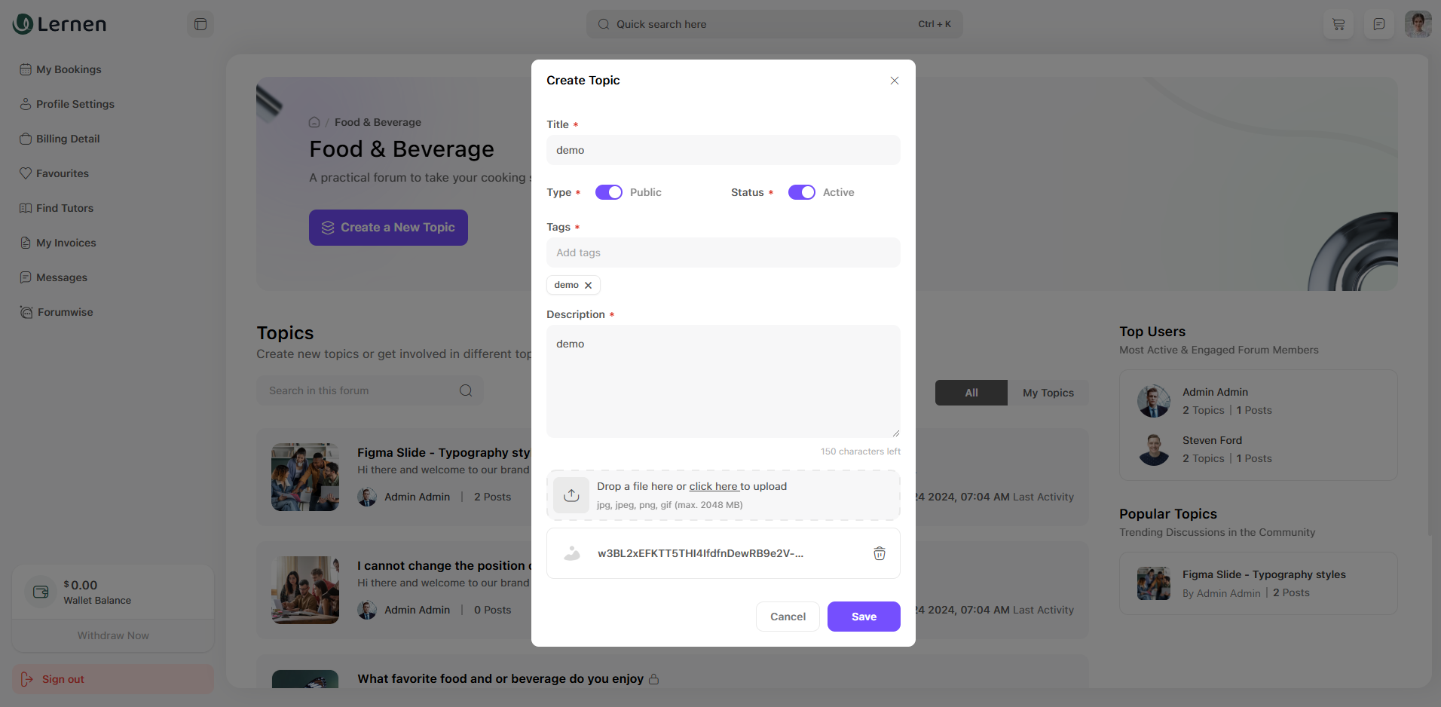Open the shopping cart icon in top bar
The width and height of the screenshot is (1441, 707).
pos(1339,24)
